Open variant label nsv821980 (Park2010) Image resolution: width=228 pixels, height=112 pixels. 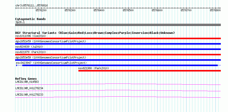94,68
